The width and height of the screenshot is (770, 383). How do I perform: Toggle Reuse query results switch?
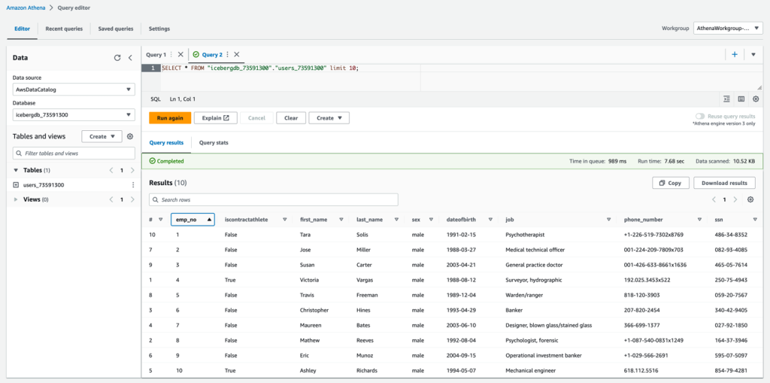click(x=700, y=117)
